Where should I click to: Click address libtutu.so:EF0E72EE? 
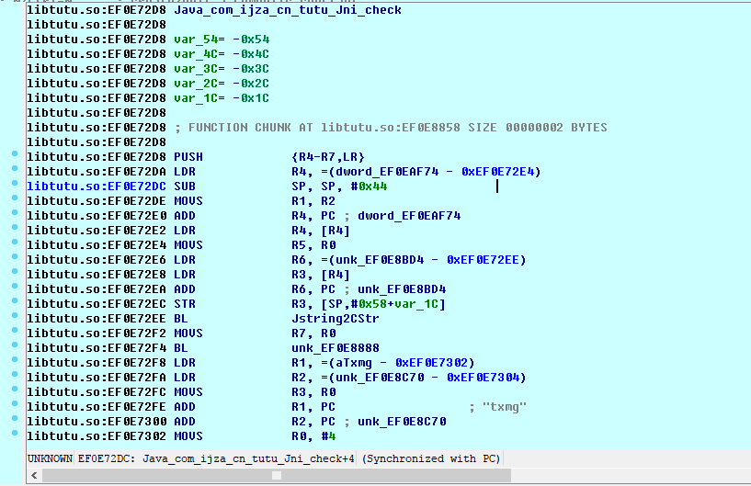[x=97, y=319]
